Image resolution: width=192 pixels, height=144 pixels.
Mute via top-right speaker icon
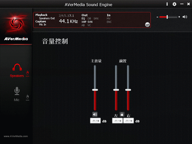coord(185,17)
